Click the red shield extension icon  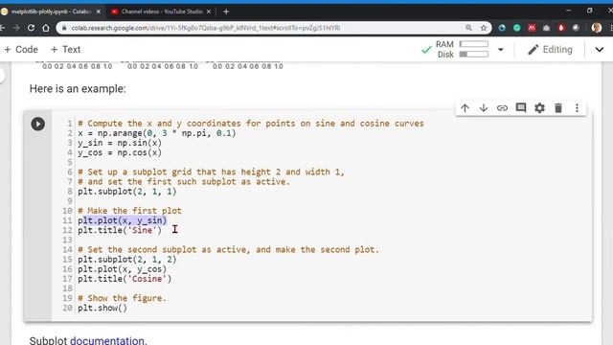(x=561, y=28)
